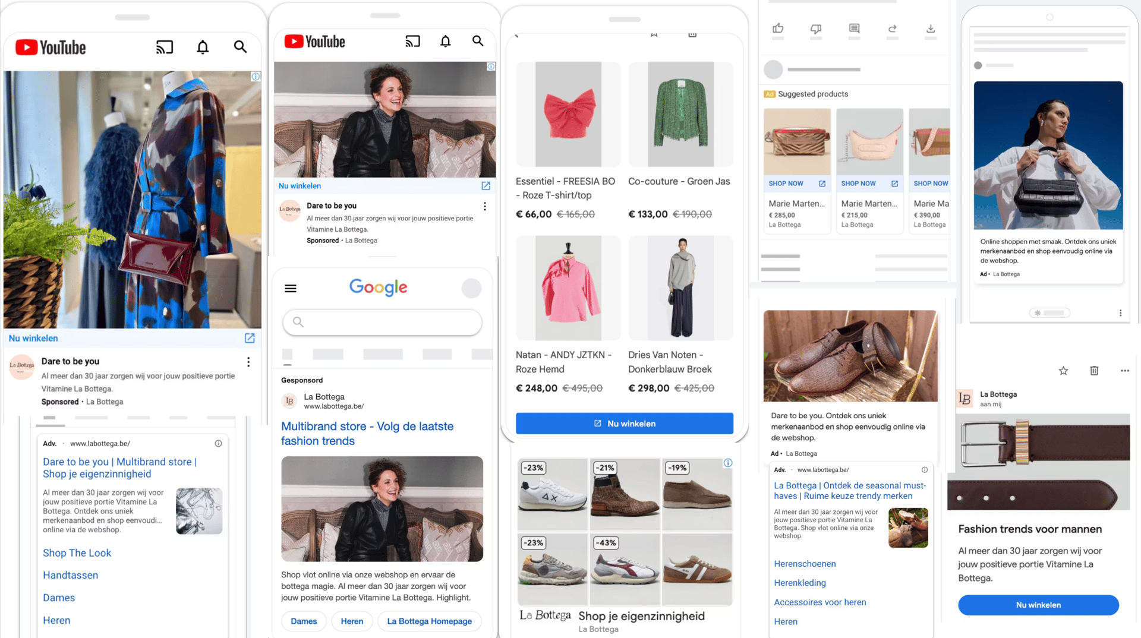This screenshot has height=638, width=1141.
Task: Click SHOP NOW under pink bag
Action: 869,184
